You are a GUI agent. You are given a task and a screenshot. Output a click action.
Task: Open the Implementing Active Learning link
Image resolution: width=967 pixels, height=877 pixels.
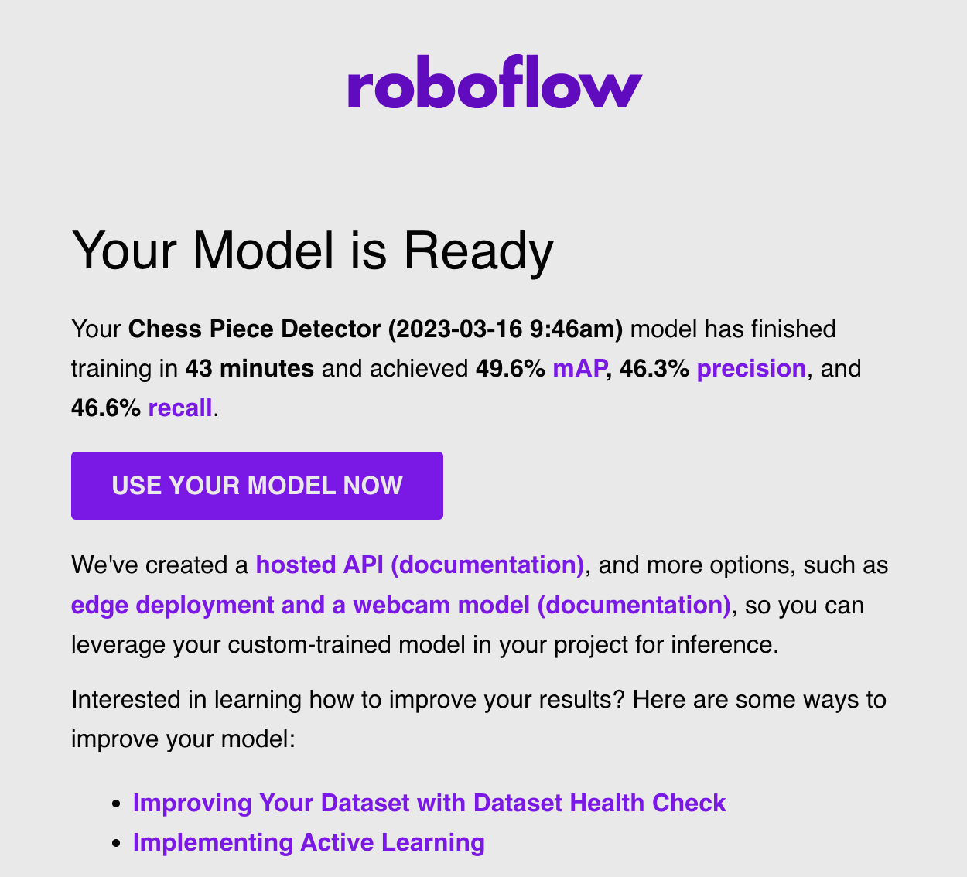[x=309, y=842]
